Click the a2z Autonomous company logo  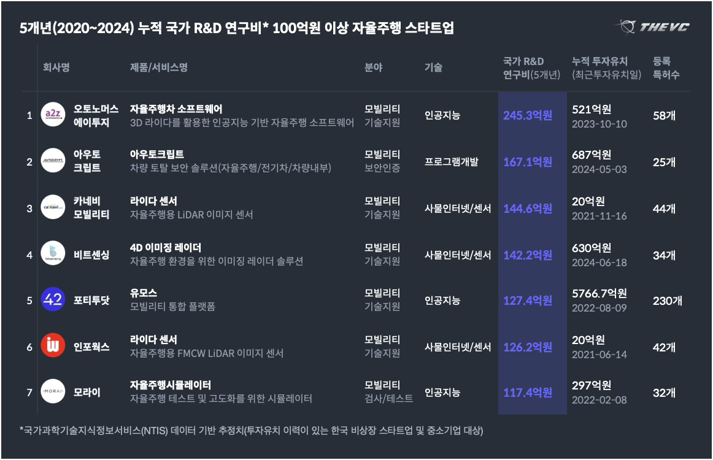53,115
